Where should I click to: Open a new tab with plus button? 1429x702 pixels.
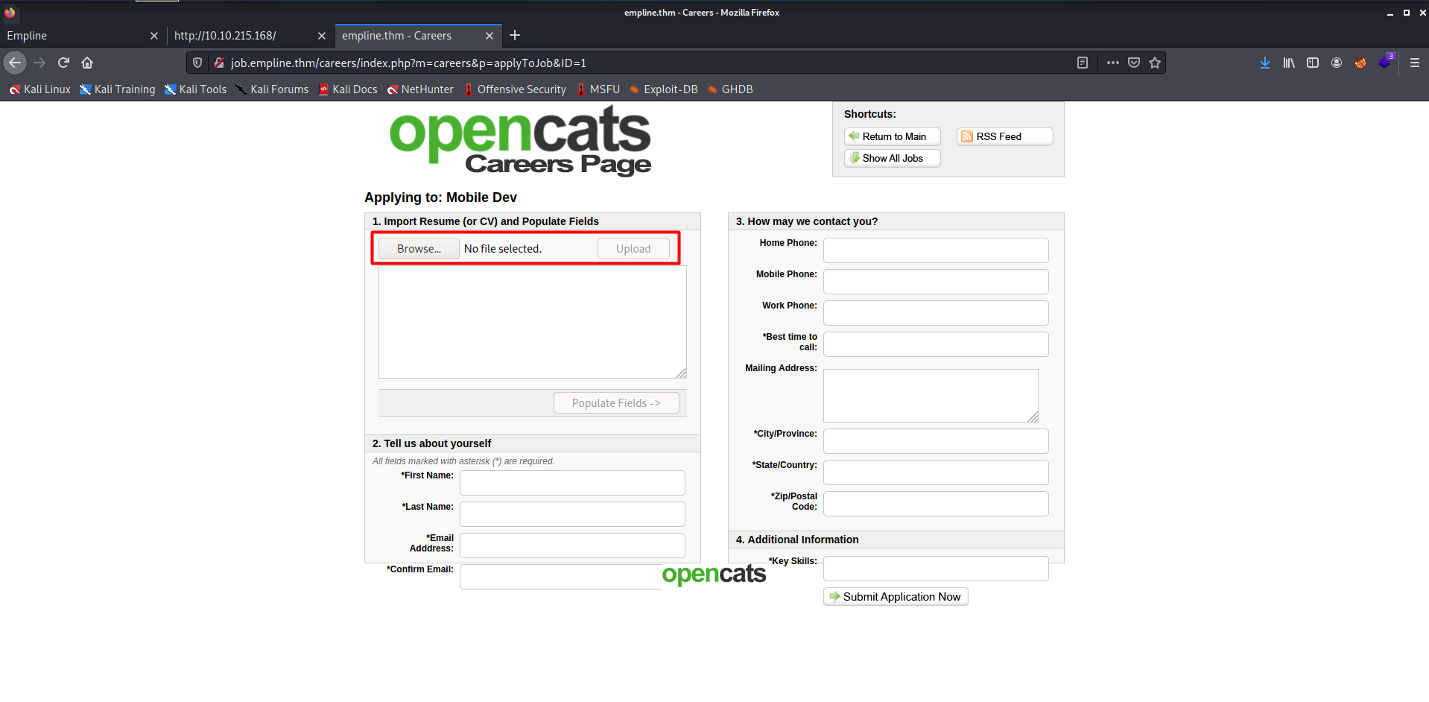(x=515, y=35)
